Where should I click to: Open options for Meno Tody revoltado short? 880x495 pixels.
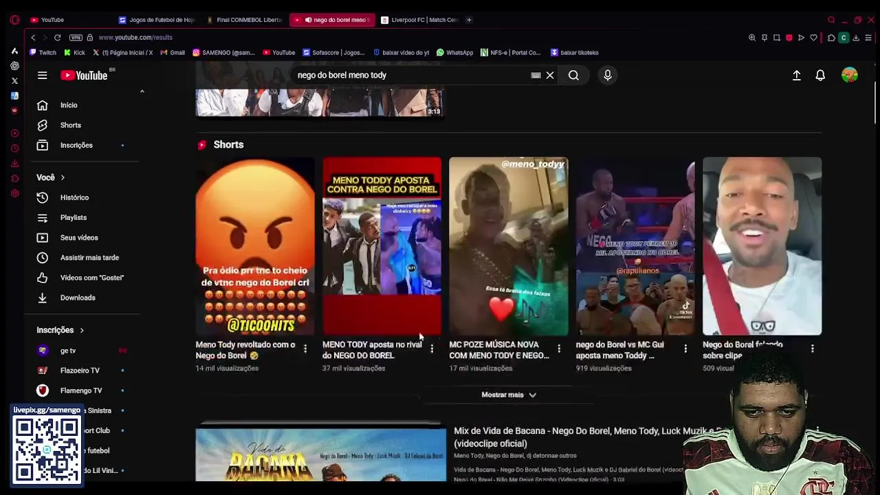coord(305,349)
